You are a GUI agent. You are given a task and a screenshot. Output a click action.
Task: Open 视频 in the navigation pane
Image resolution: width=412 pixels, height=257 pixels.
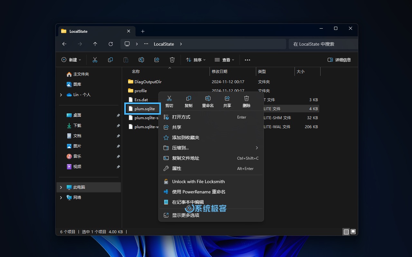(x=74, y=167)
